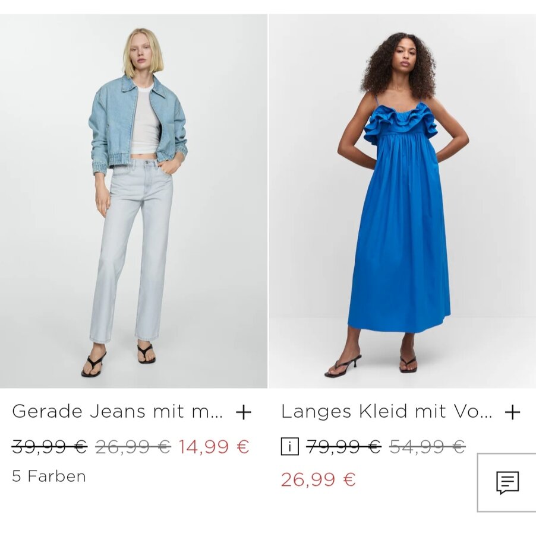
Task: Open the chat feedback icon
Action: pyautogui.click(x=507, y=482)
